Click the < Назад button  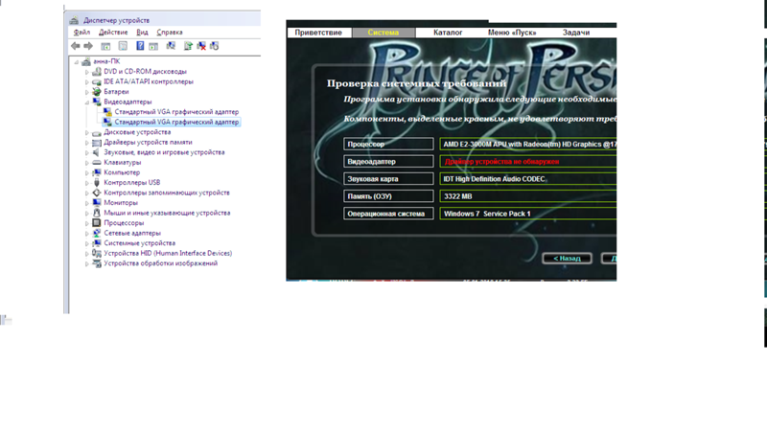coord(567,258)
